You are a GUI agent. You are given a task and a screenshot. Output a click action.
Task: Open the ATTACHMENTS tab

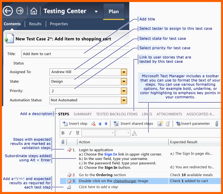click(169, 114)
